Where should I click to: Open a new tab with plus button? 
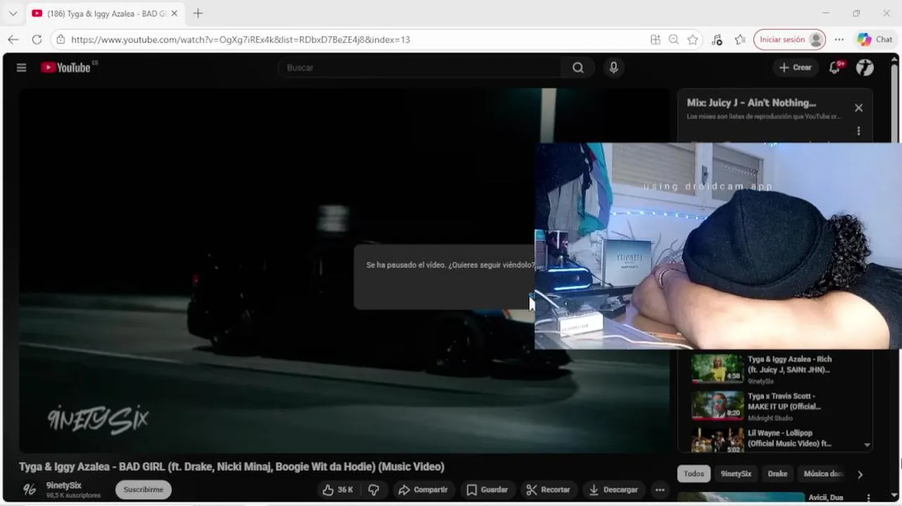198,13
